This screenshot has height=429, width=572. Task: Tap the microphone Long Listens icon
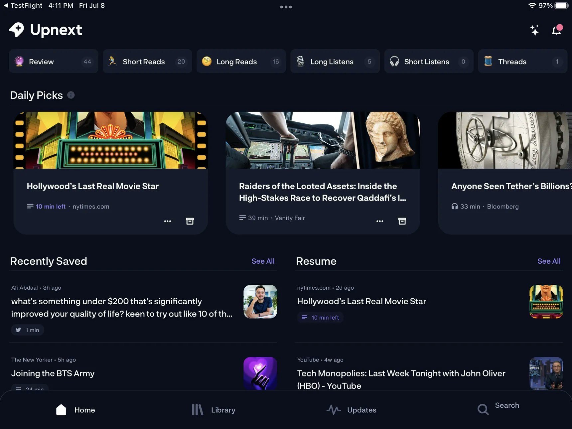(x=300, y=61)
